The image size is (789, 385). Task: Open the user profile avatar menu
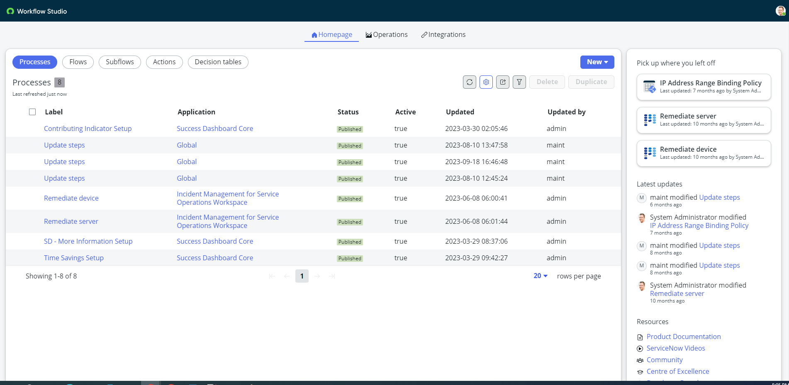coord(780,11)
